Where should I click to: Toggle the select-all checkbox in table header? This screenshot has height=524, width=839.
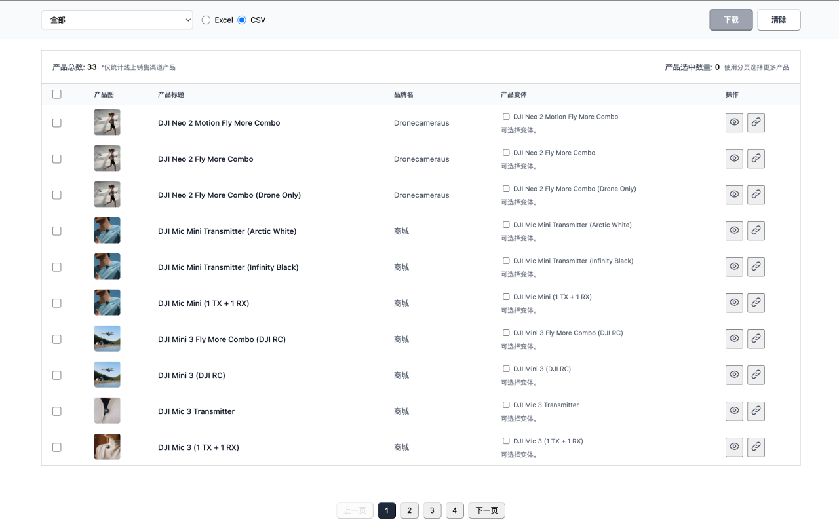[x=57, y=94]
